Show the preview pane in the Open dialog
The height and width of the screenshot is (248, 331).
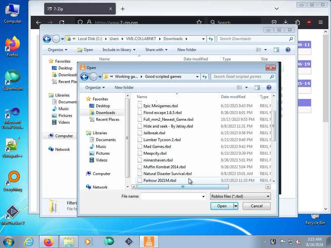[257, 88]
